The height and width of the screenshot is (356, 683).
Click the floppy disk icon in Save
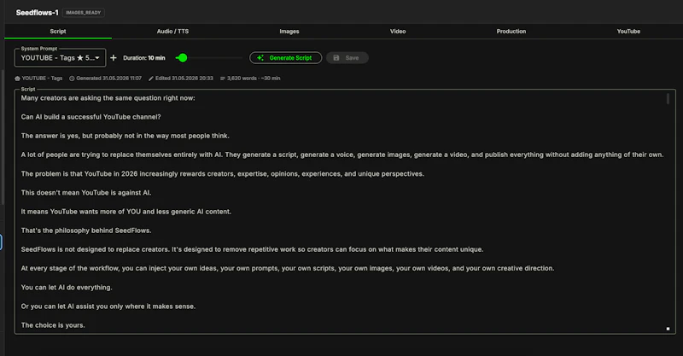[336, 58]
